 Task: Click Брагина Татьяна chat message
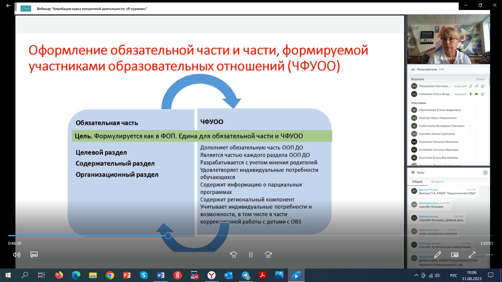click(x=448, y=191)
